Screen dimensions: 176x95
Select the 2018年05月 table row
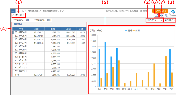(x=49, y=36)
